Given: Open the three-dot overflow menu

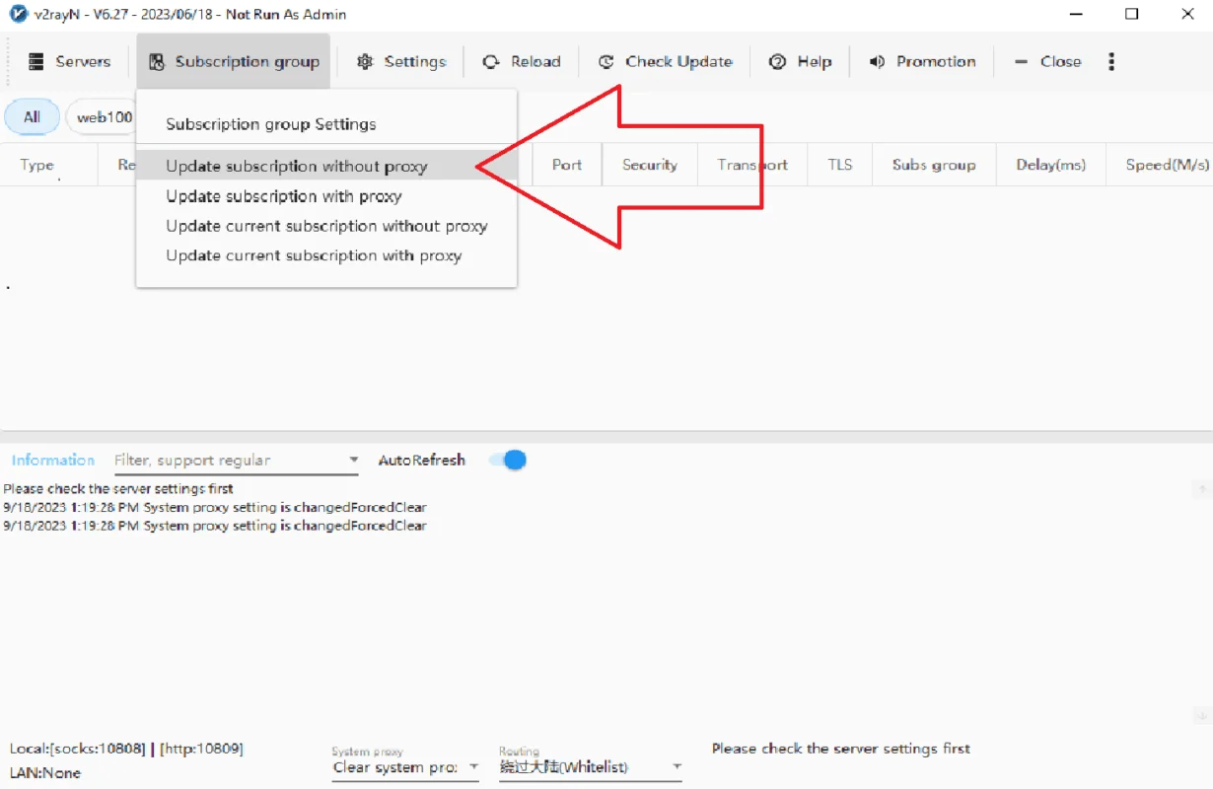Looking at the screenshot, I should pyautogui.click(x=1111, y=62).
